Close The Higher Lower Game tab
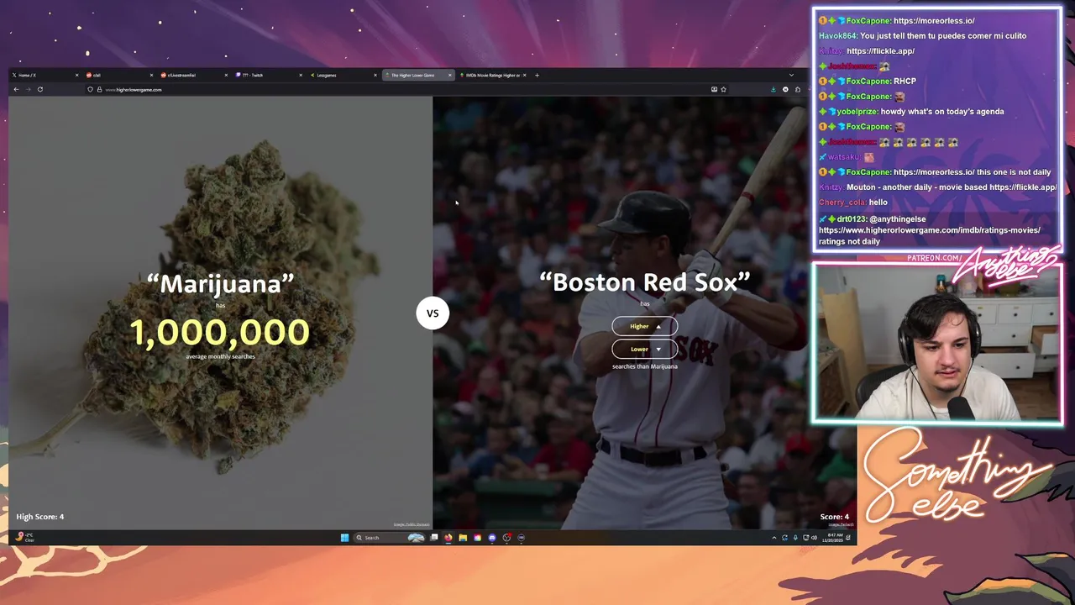The image size is (1075, 605). (449, 75)
